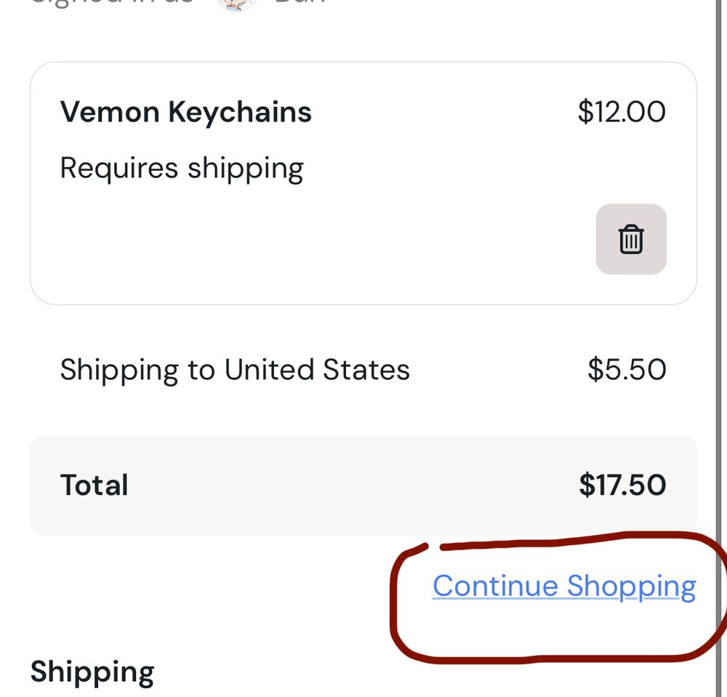Click the signed-in user name beside avatar
This screenshot has height=697, width=727.
point(300,2)
